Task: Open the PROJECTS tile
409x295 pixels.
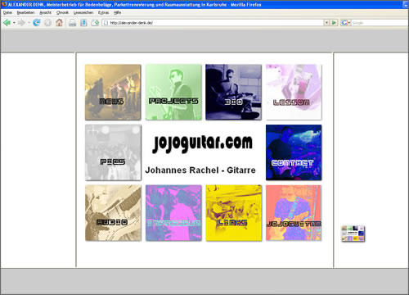Action: pyautogui.click(x=173, y=93)
